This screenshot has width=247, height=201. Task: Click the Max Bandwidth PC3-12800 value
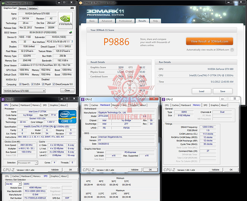pos(35,191)
